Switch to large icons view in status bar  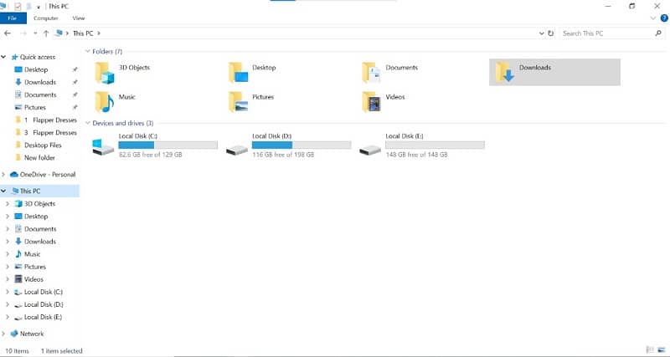click(x=661, y=349)
